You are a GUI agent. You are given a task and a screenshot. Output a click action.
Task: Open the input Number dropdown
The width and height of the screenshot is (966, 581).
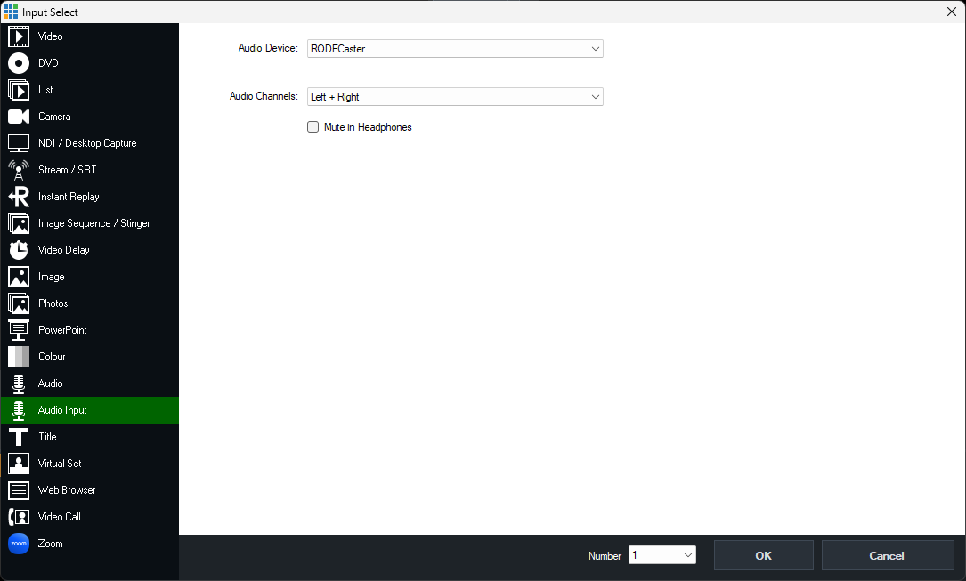662,555
